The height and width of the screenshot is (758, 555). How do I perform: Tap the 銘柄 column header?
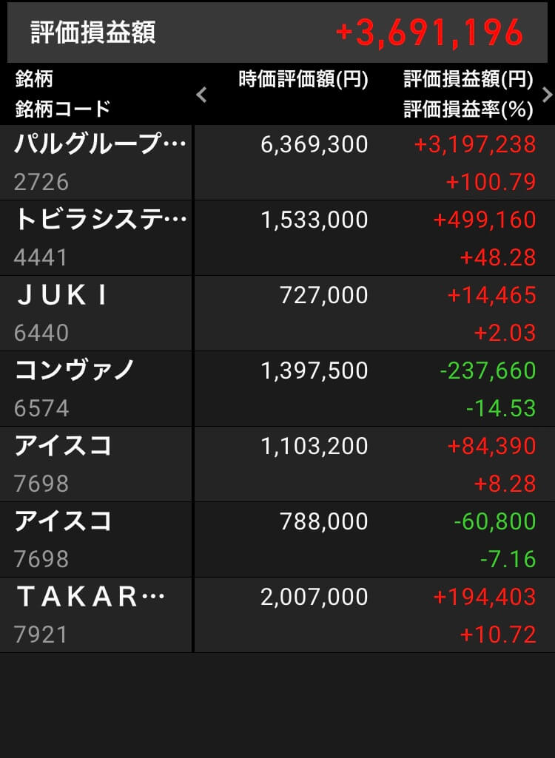click(34, 79)
